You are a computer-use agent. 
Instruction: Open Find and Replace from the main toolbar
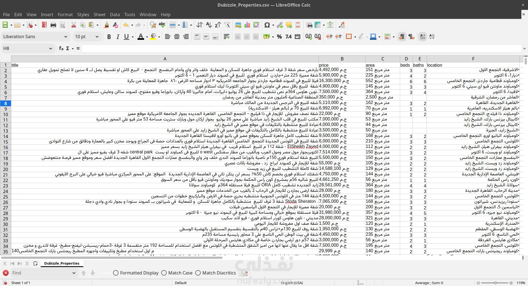pos(153,25)
